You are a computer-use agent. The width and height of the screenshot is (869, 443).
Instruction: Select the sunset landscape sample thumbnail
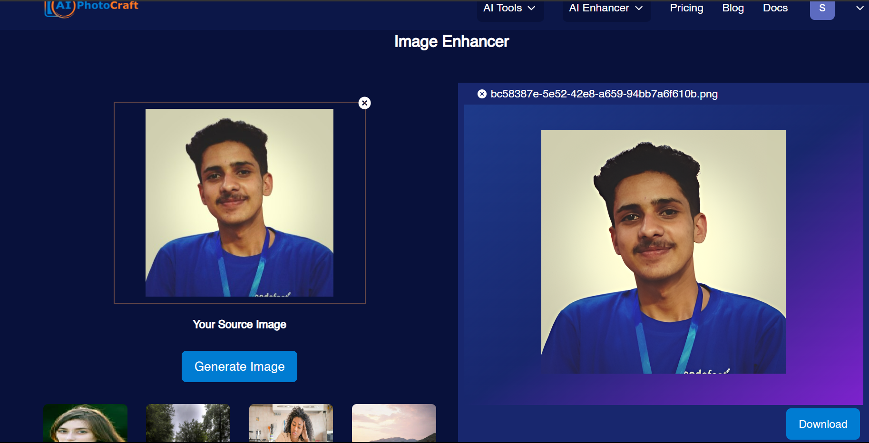[394, 423]
